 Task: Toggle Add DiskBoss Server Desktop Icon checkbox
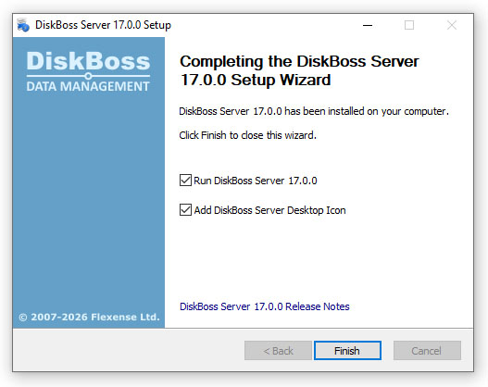click(185, 209)
